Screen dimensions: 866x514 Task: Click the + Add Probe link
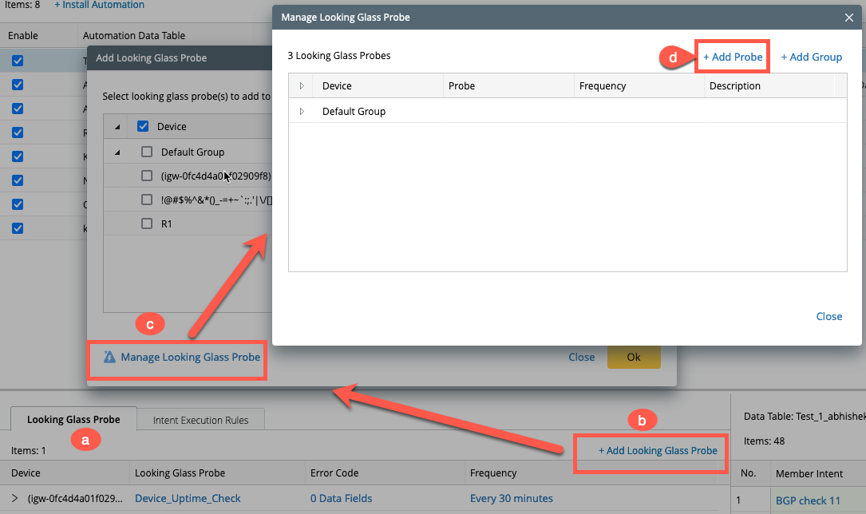pos(733,57)
